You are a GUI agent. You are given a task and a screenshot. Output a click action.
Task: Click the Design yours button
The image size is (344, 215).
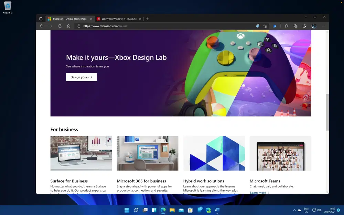tap(82, 77)
